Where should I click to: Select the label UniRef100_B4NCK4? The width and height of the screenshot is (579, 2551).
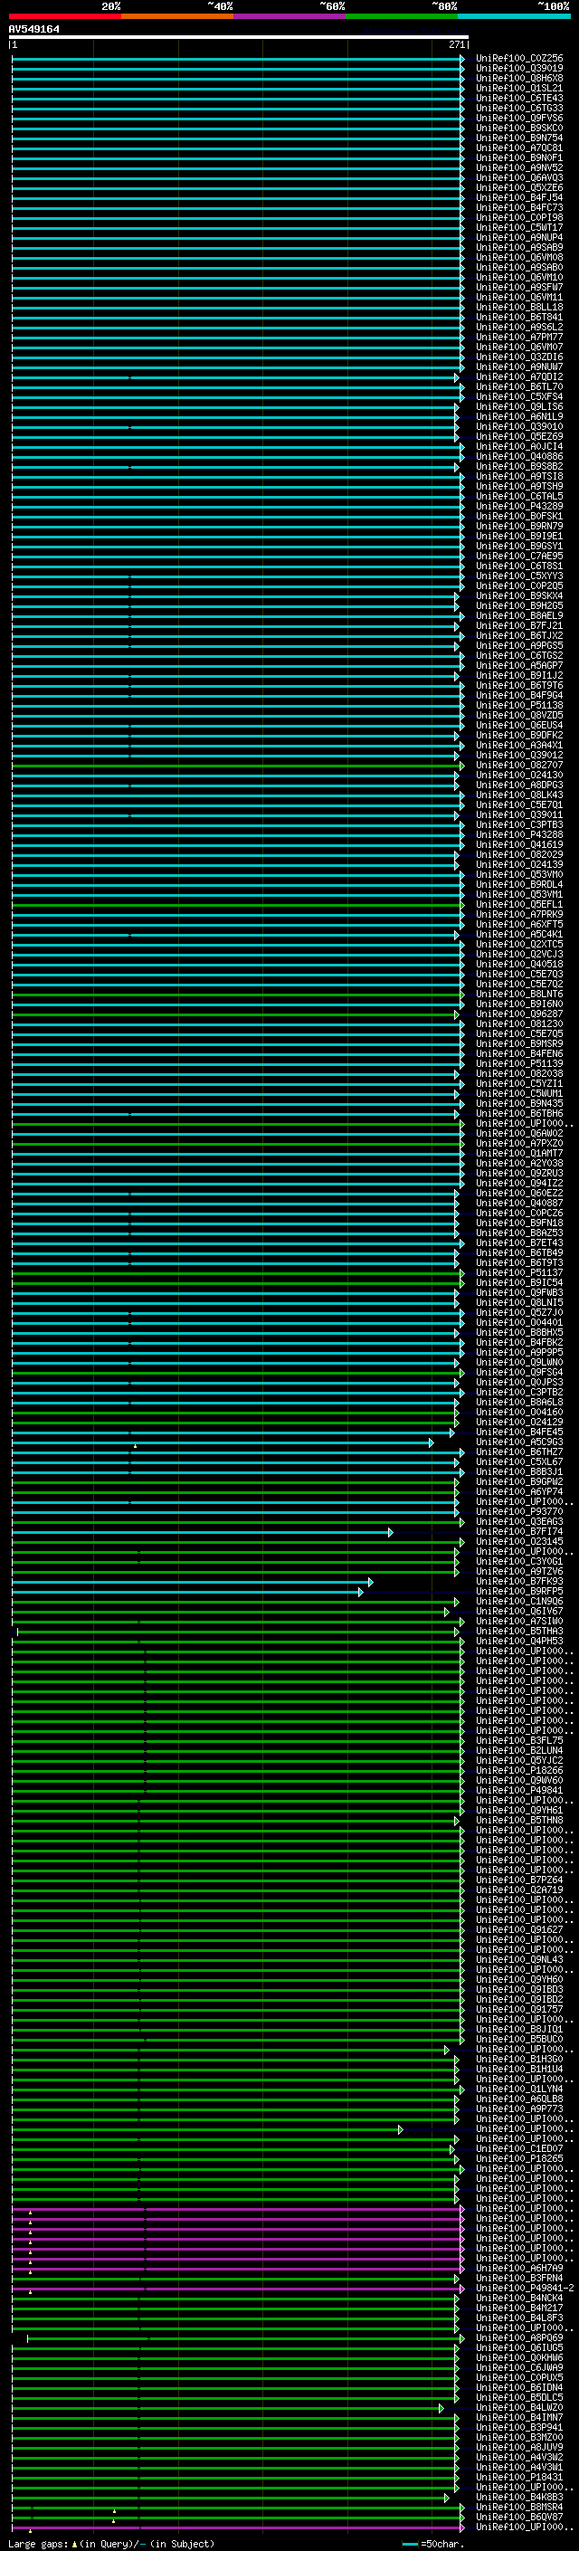click(x=518, y=2299)
